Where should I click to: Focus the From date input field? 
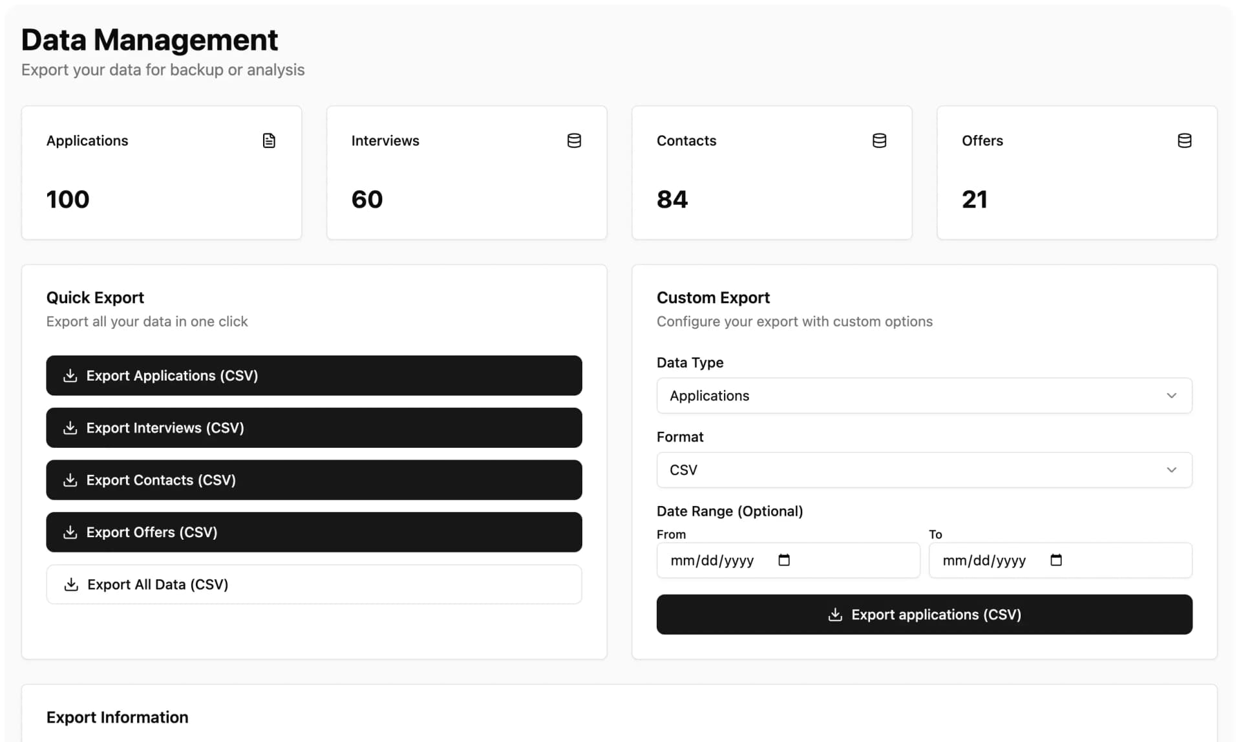[x=712, y=560]
